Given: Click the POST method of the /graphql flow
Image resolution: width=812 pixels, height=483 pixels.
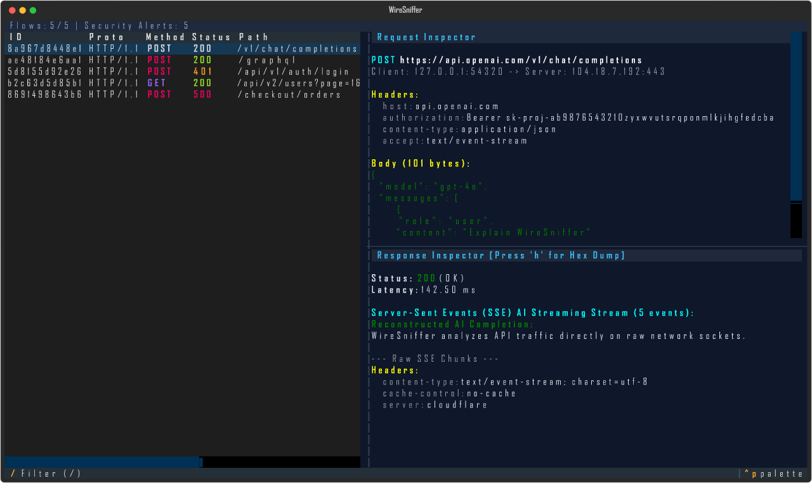Looking at the screenshot, I should pos(159,60).
